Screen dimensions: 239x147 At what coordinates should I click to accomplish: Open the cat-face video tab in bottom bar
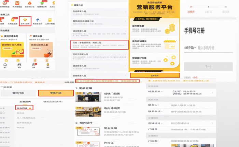click(19, 65)
